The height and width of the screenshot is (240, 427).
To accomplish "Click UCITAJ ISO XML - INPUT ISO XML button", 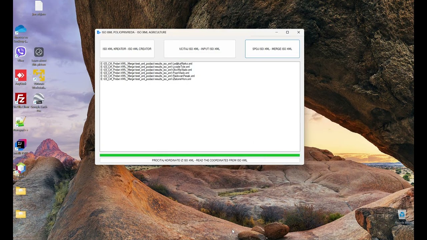I will click(x=199, y=49).
